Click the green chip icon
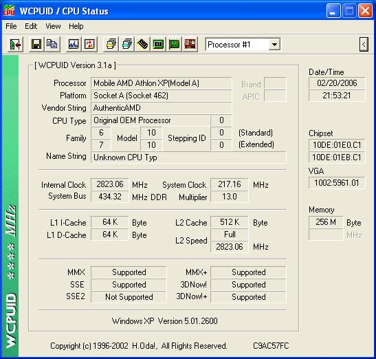Image resolution: width=376 pixels, height=359 pixels. [158, 45]
